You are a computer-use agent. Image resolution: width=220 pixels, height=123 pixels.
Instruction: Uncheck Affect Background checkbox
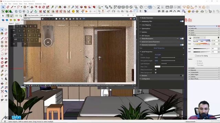tap(155, 72)
